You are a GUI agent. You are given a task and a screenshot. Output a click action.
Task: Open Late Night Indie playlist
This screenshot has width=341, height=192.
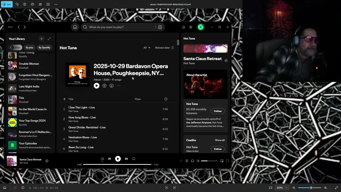pos(30,88)
